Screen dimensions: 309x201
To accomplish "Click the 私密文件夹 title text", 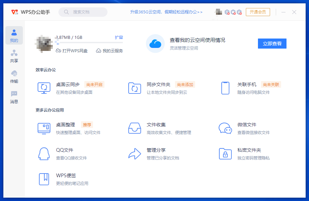I will (249, 150).
